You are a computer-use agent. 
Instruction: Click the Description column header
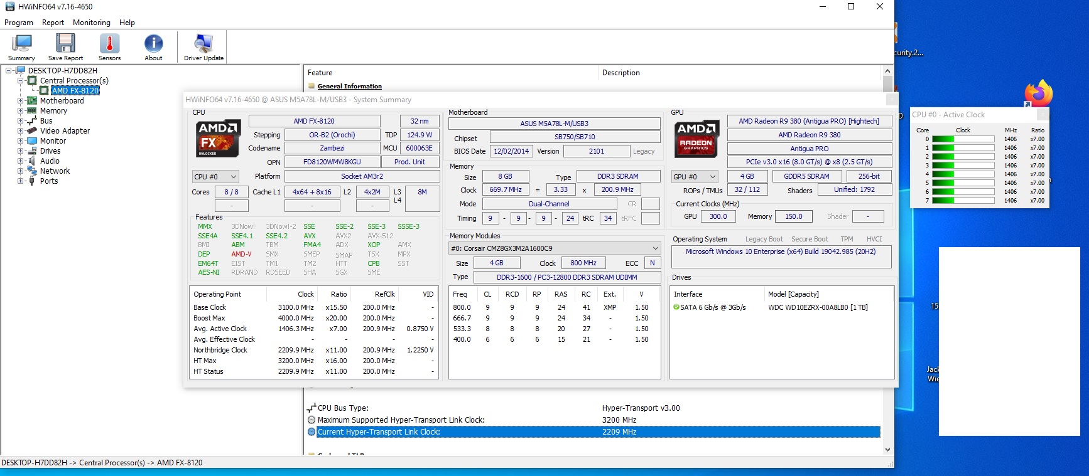pos(740,73)
